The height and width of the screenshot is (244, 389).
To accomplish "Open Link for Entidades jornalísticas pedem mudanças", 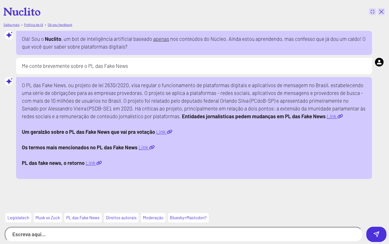I will (335, 117).
